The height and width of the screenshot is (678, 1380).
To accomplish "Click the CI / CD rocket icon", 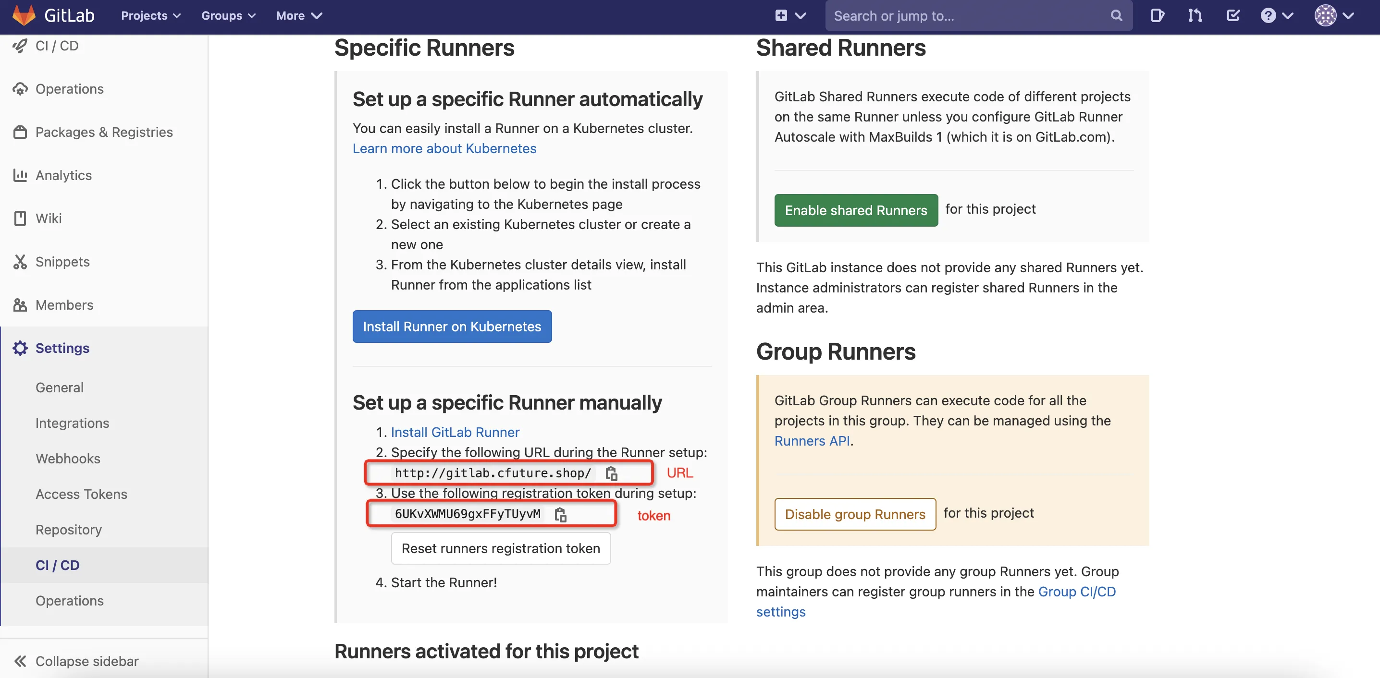I will [20, 46].
